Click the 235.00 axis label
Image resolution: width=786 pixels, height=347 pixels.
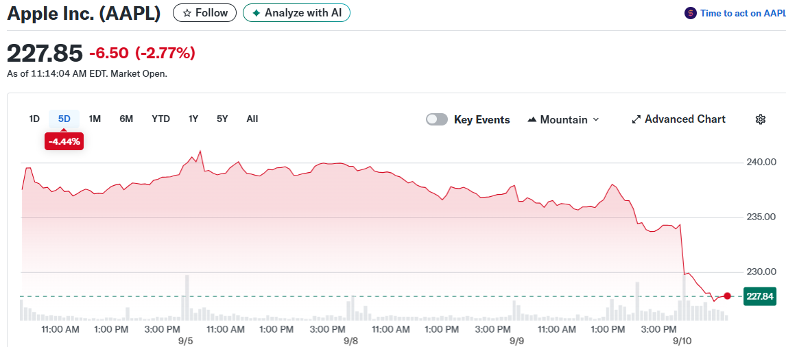point(761,217)
